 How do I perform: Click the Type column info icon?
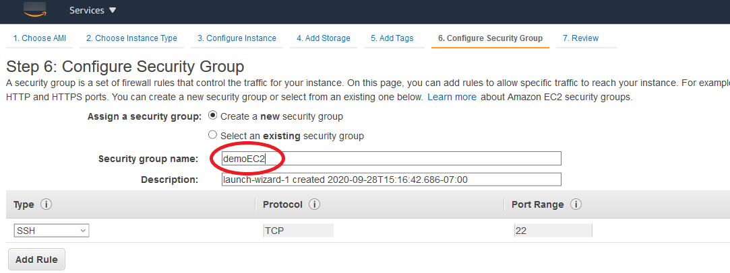point(47,204)
